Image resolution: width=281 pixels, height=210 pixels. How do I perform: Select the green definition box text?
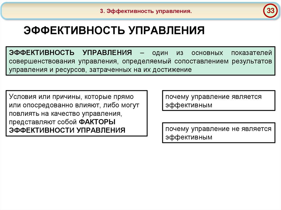pos(140,61)
